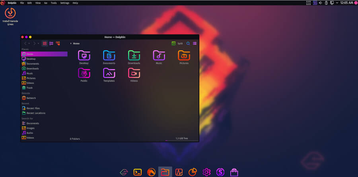Screen dimensions: 358x177
Task: Open the Tools menu in menu bar
Action: [x=53, y=3]
